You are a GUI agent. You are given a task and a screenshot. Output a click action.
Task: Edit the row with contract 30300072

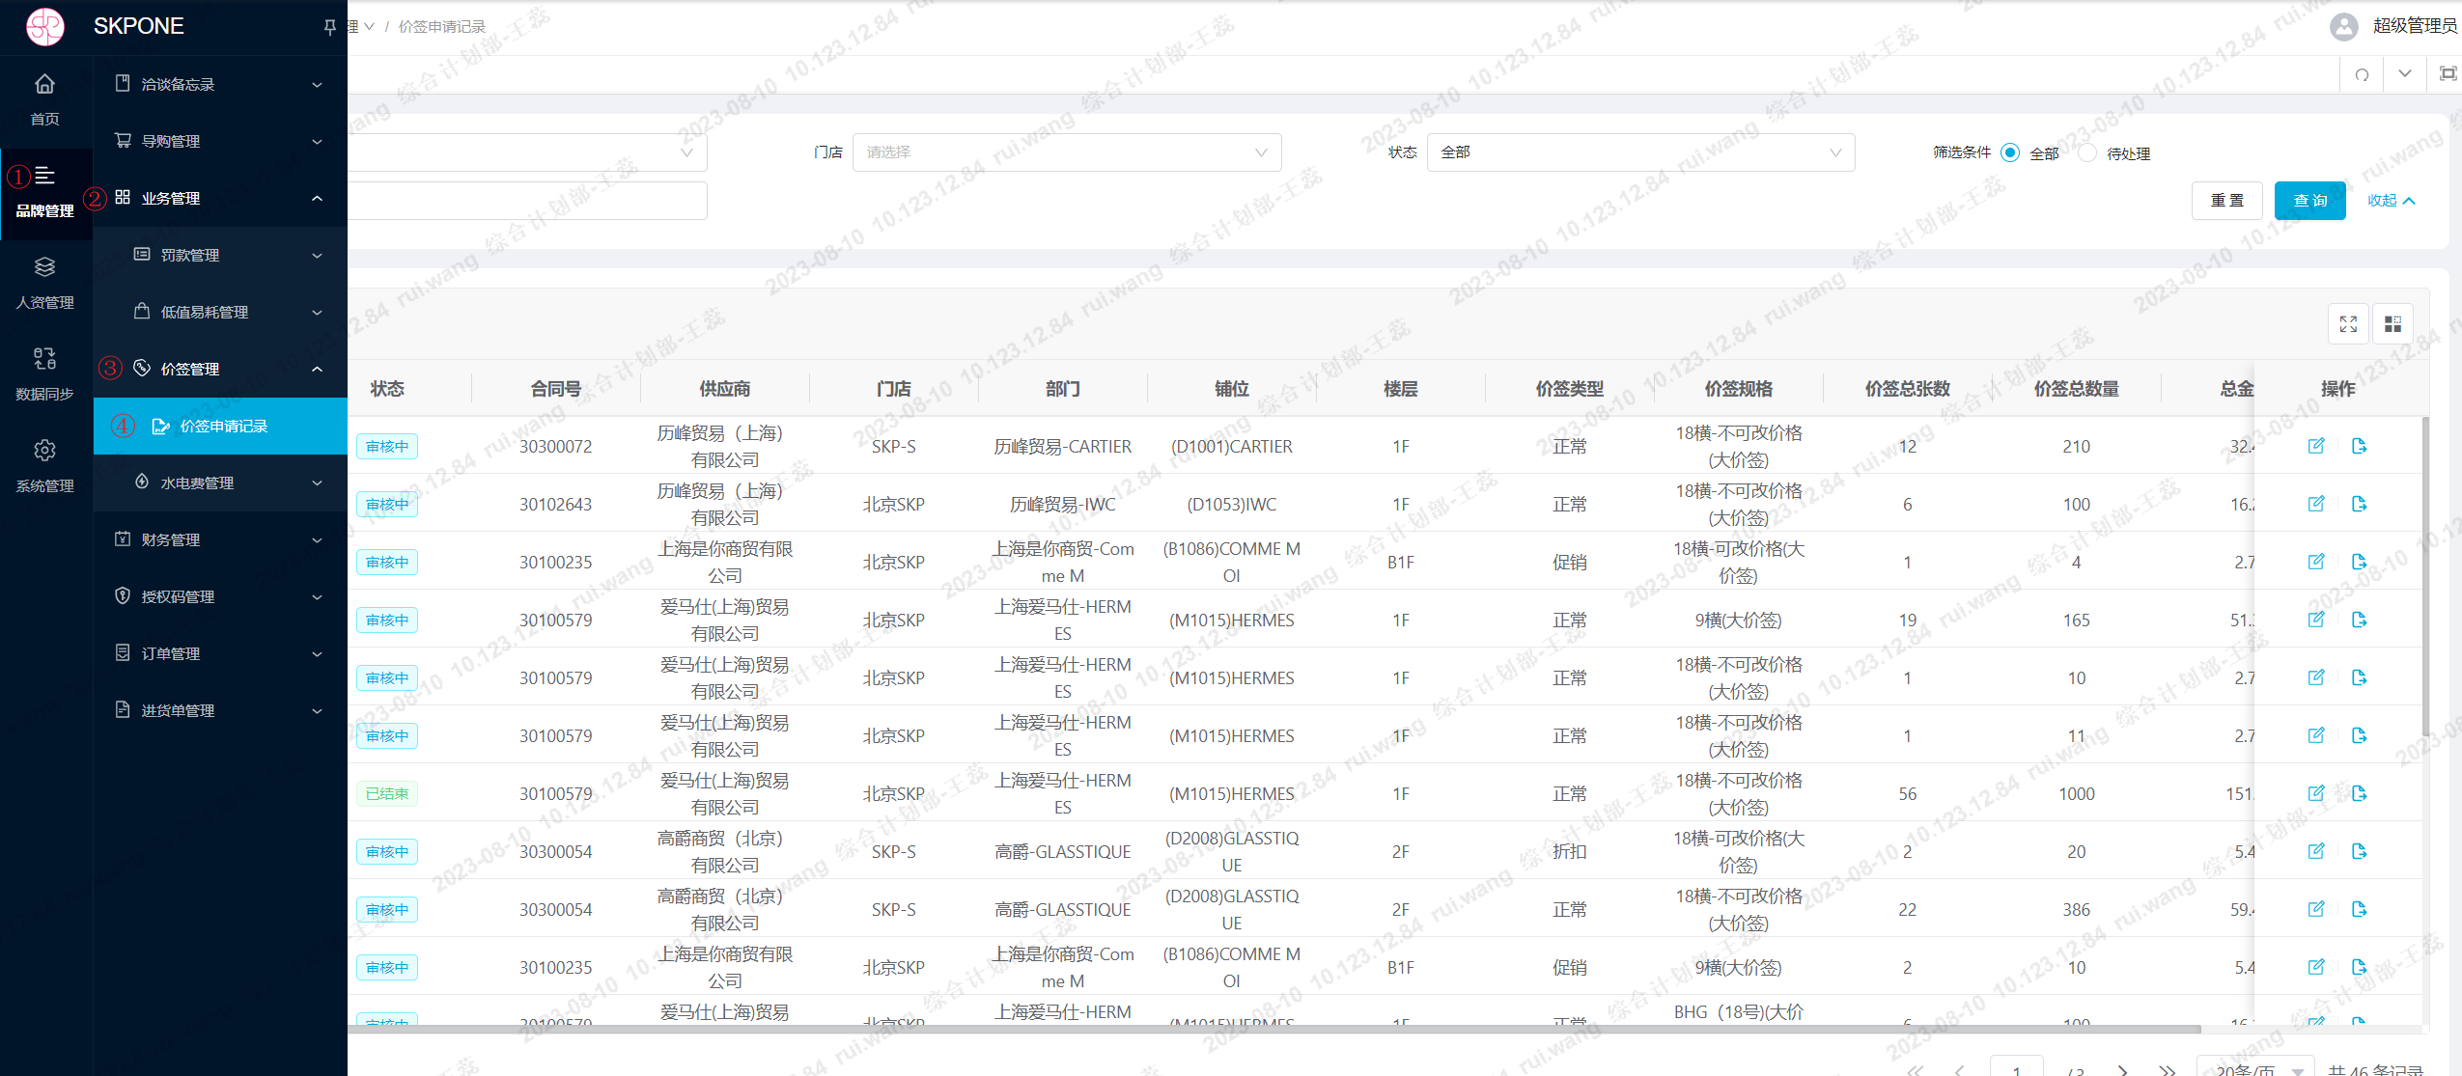pos(2316,446)
